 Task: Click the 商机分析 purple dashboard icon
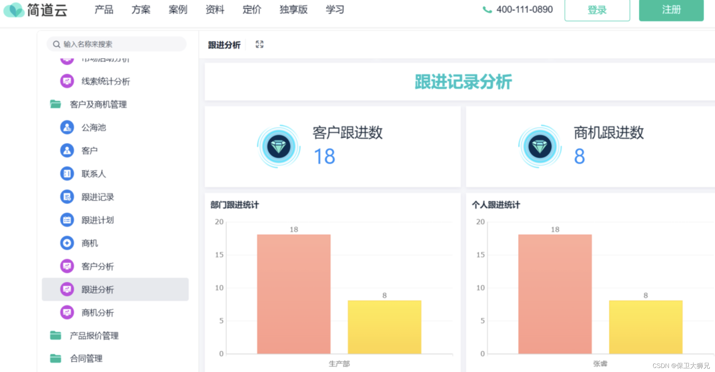coord(67,313)
